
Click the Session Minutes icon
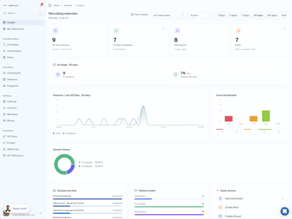[x=176, y=75]
